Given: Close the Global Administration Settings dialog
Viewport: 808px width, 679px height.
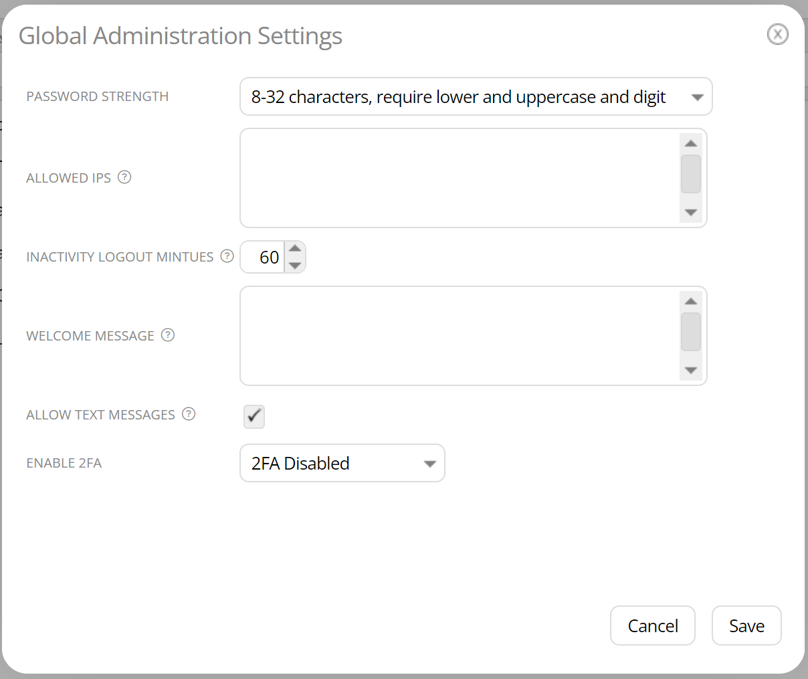Looking at the screenshot, I should (x=777, y=34).
